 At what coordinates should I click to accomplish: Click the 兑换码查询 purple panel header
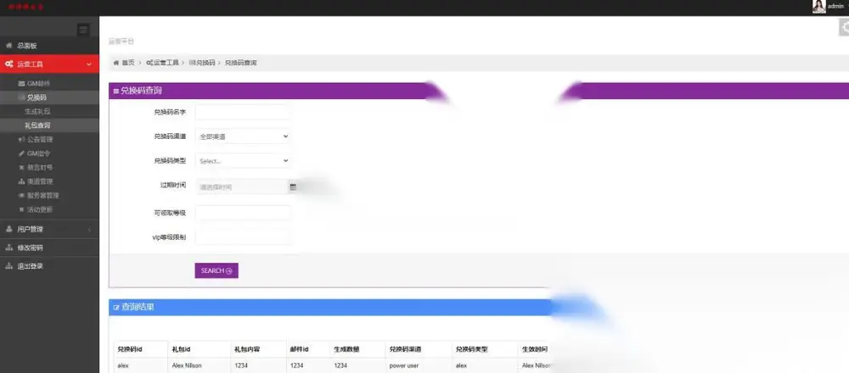coord(479,91)
